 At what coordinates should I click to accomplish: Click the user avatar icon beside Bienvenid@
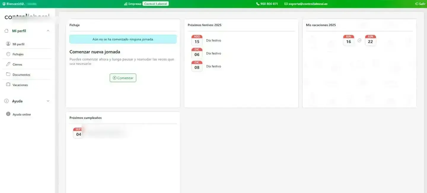[4, 4]
